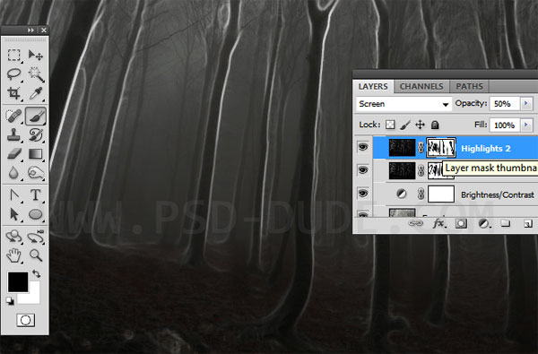
Task: Toggle mask link on Brightness/Contrast layer
Action: click(421, 194)
